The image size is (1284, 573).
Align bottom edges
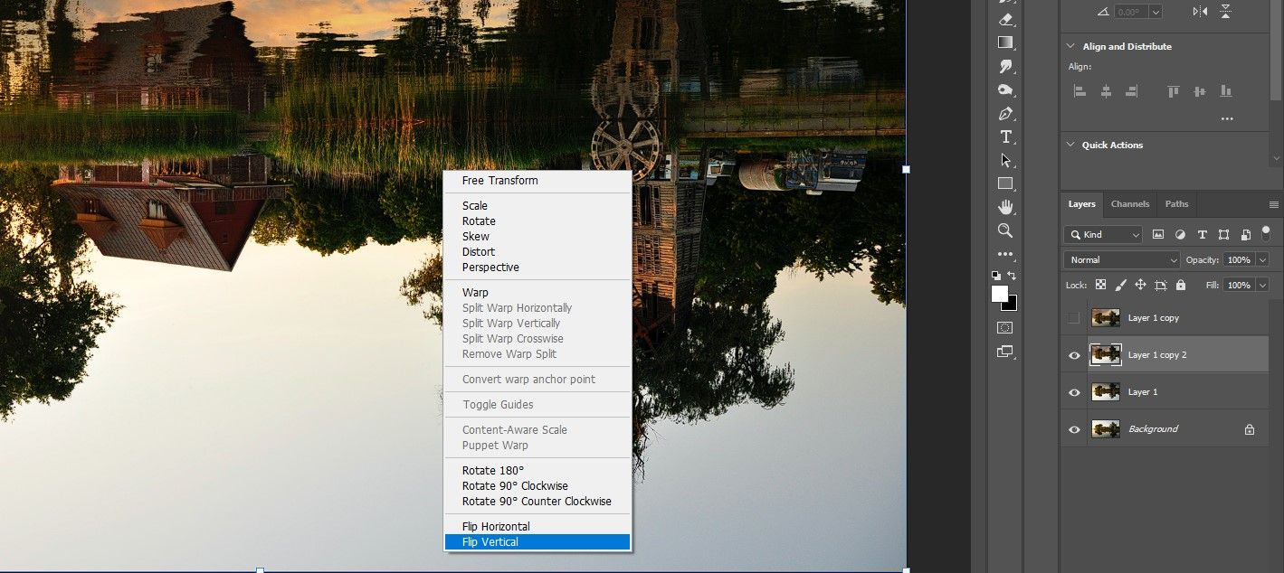point(1226,91)
